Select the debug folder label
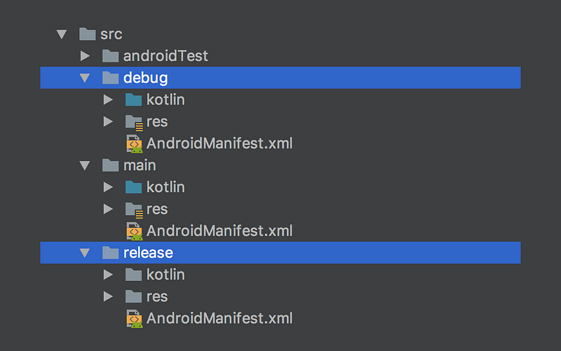Screen dimensions: 561x351 click(x=146, y=78)
